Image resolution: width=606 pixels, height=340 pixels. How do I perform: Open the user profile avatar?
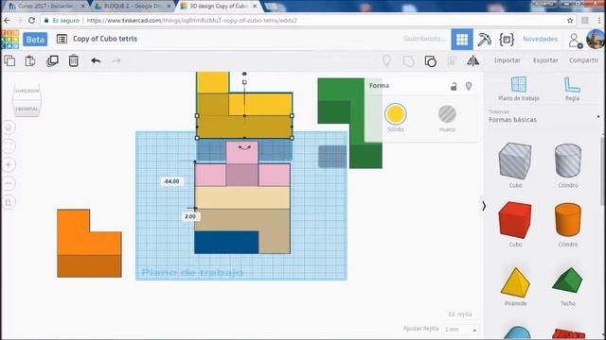596,39
